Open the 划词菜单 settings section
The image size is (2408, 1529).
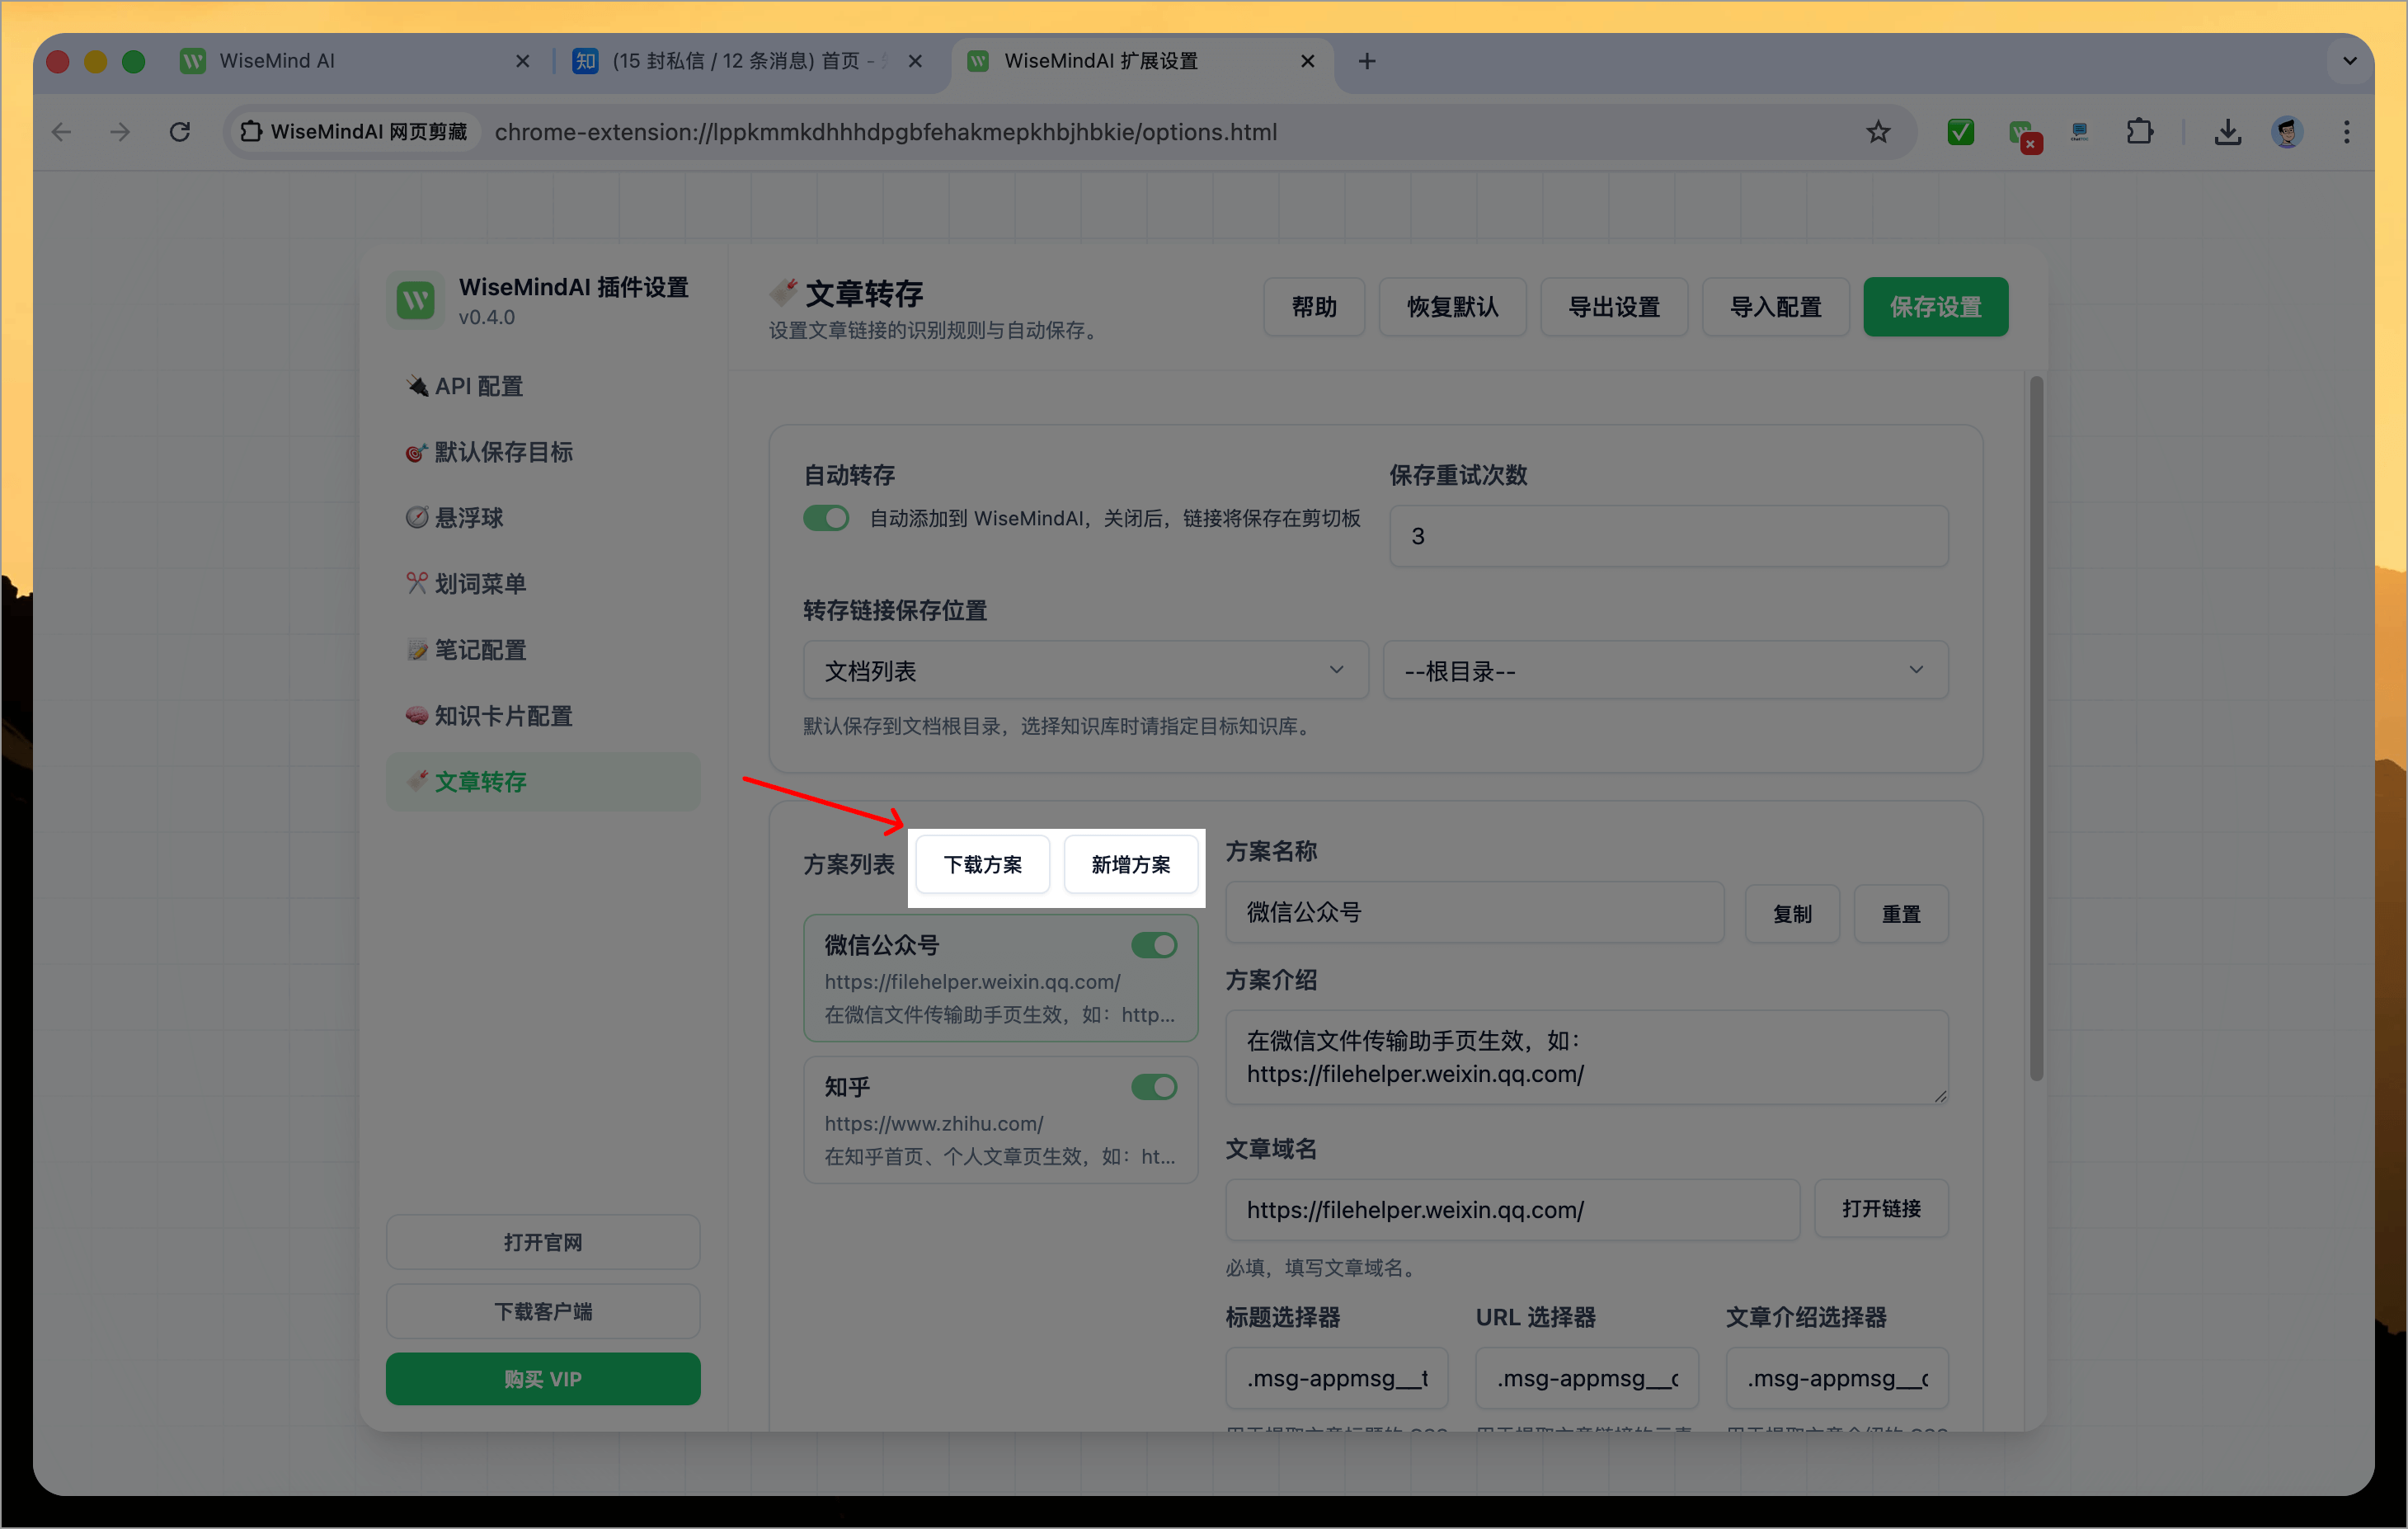479,583
